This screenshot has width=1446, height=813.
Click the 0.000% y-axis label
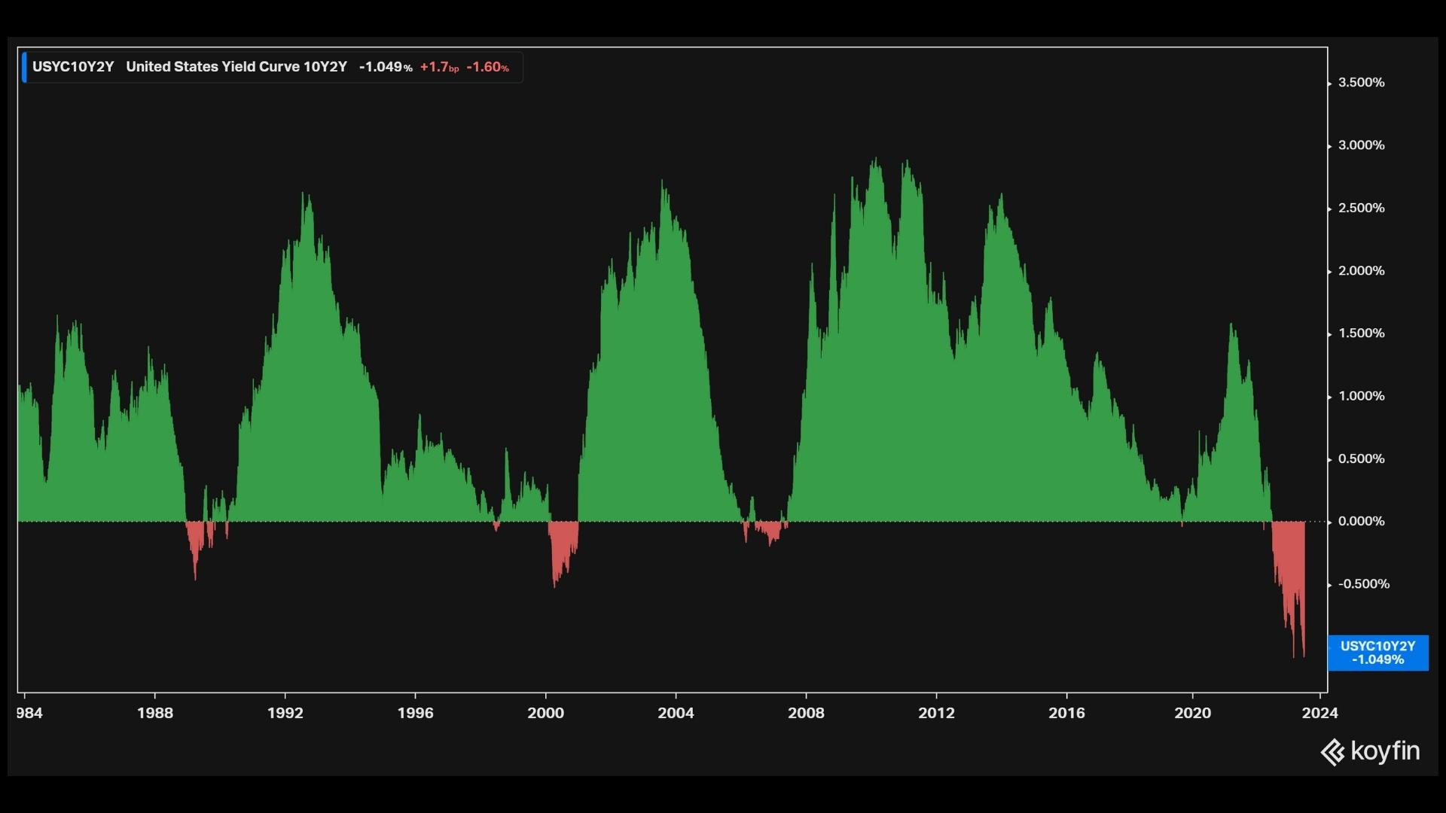(x=1361, y=522)
